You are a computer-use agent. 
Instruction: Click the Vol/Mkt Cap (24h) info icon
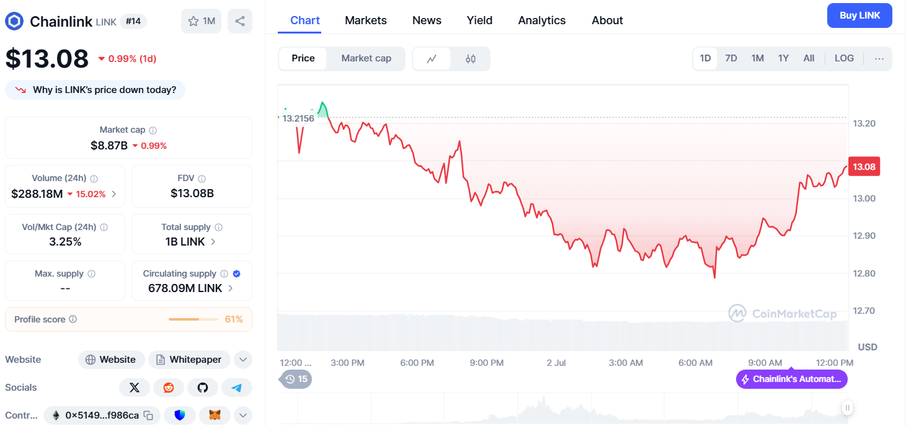[x=104, y=228]
